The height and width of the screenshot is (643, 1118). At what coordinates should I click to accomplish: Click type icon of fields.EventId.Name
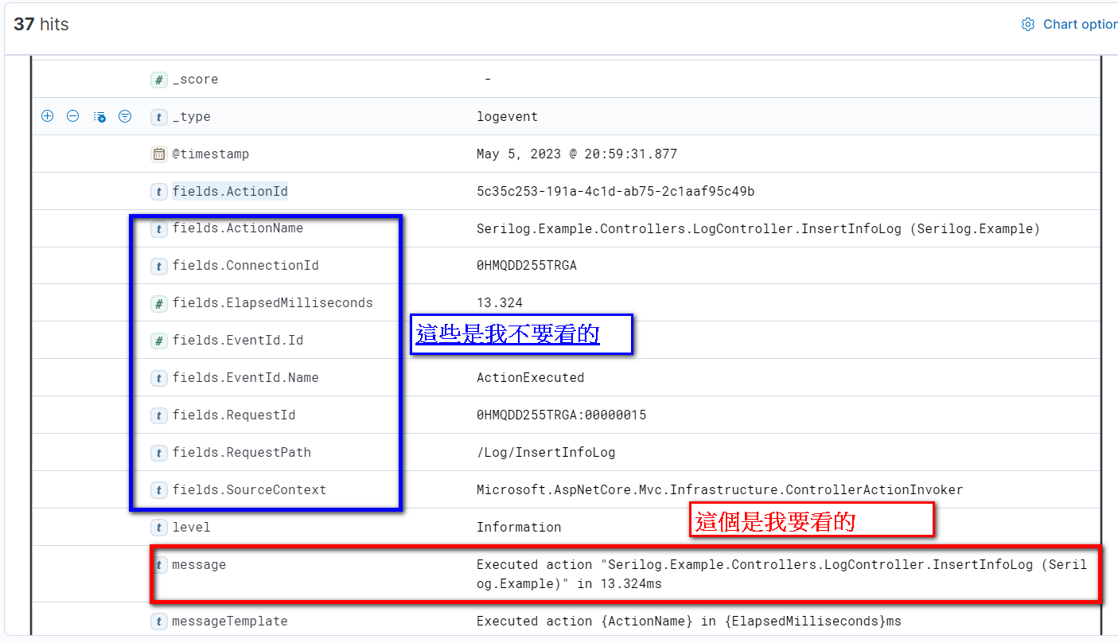(x=159, y=378)
